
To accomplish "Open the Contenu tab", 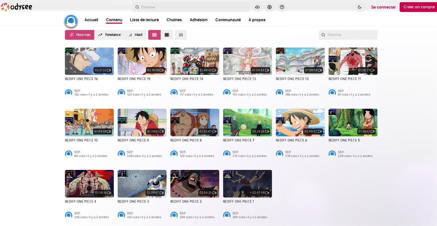I will pyautogui.click(x=114, y=20).
